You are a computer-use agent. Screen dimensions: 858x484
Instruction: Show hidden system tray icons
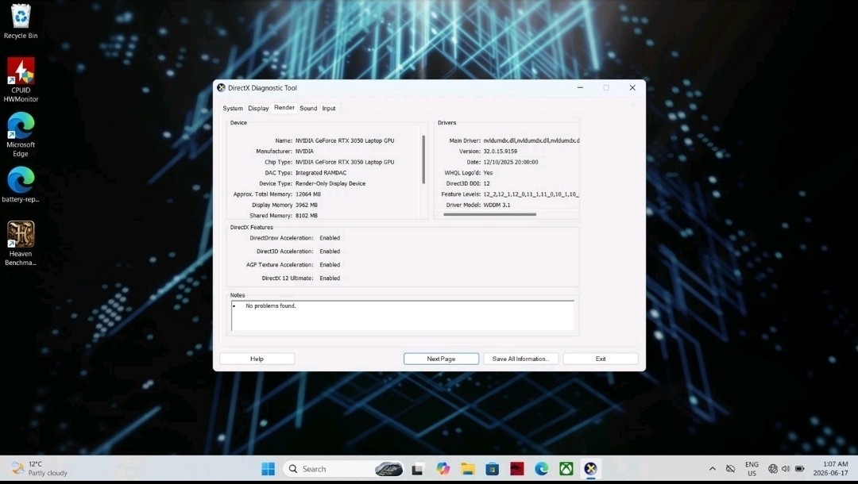coord(713,469)
